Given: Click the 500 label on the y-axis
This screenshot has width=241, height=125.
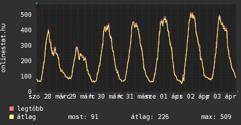Looking at the screenshot, I should tap(26, 15).
